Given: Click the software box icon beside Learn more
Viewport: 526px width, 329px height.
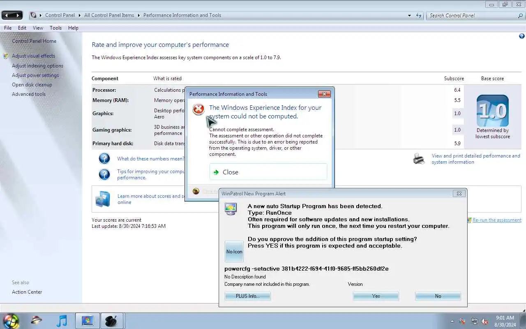Looking at the screenshot, I should point(103,199).
